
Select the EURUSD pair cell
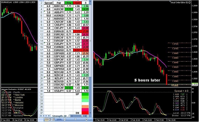[59, 50]
